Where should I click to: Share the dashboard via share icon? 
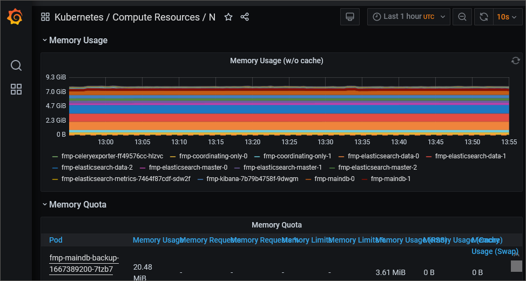[x=245, y=17]
